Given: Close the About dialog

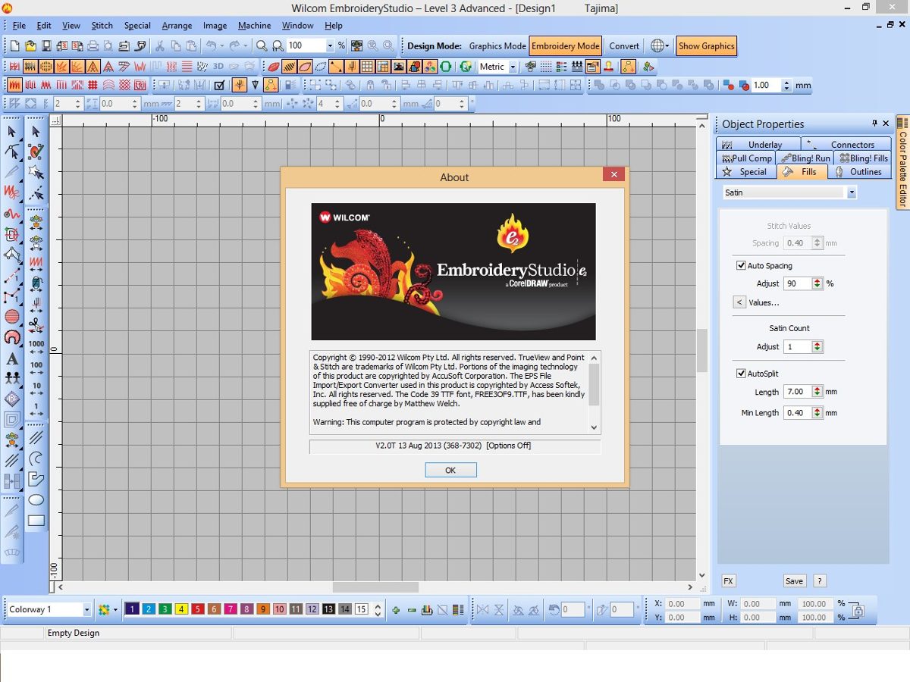Looking at the screenshot, I should pos(614,174).
